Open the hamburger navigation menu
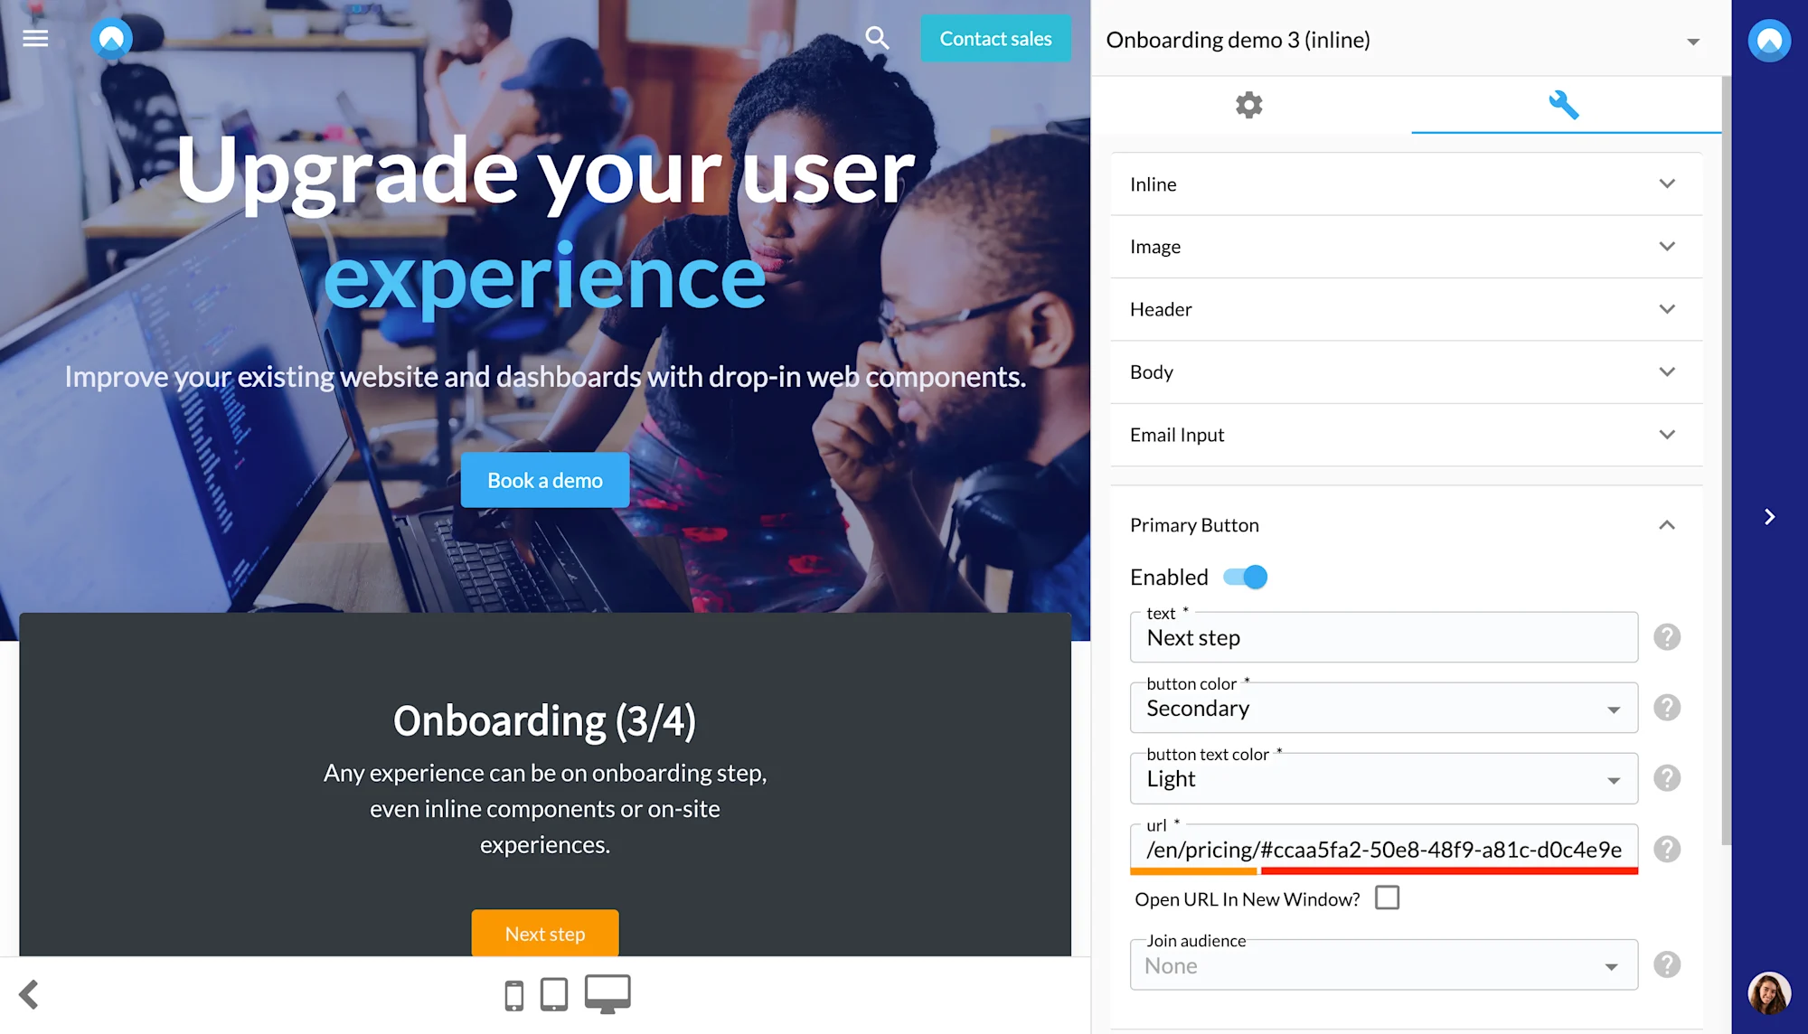Screen dimensions: 1808x1034 point(35,38)
